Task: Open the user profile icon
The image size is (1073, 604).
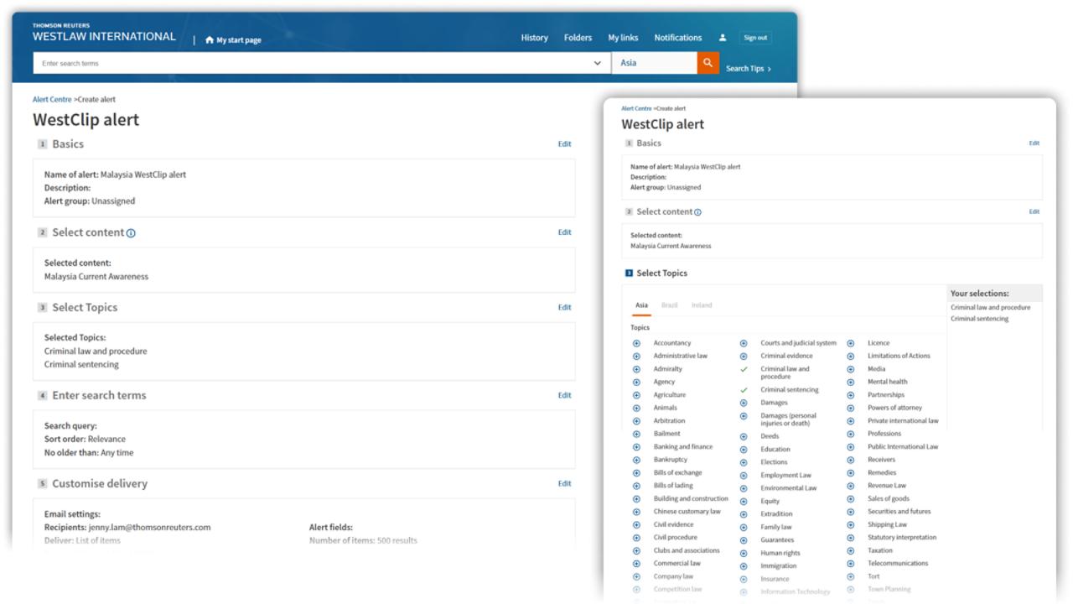Action: (723, 38)
